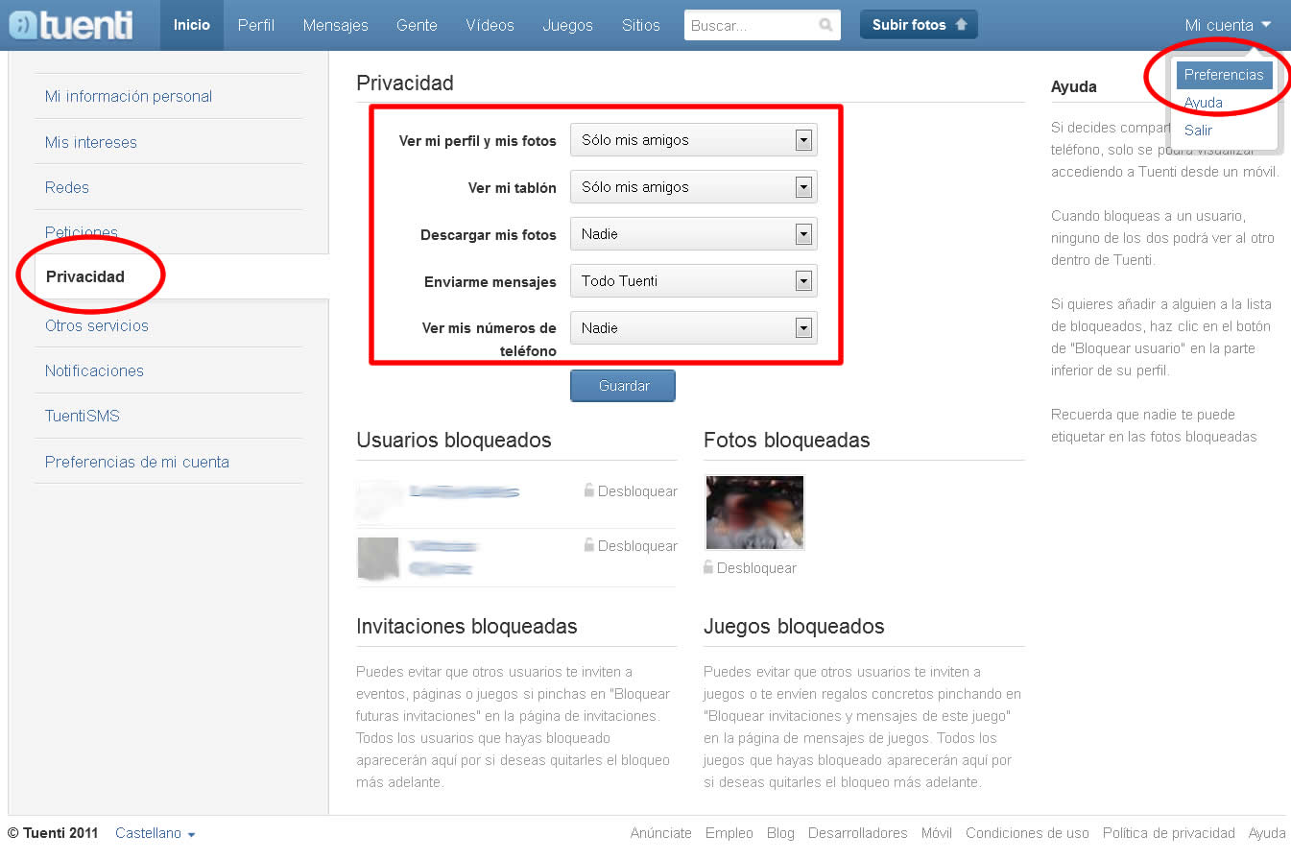Screen dimensions: 1291x860
Task: Open Otros servicios in the sidebar
Action: (x=97, y=325)
